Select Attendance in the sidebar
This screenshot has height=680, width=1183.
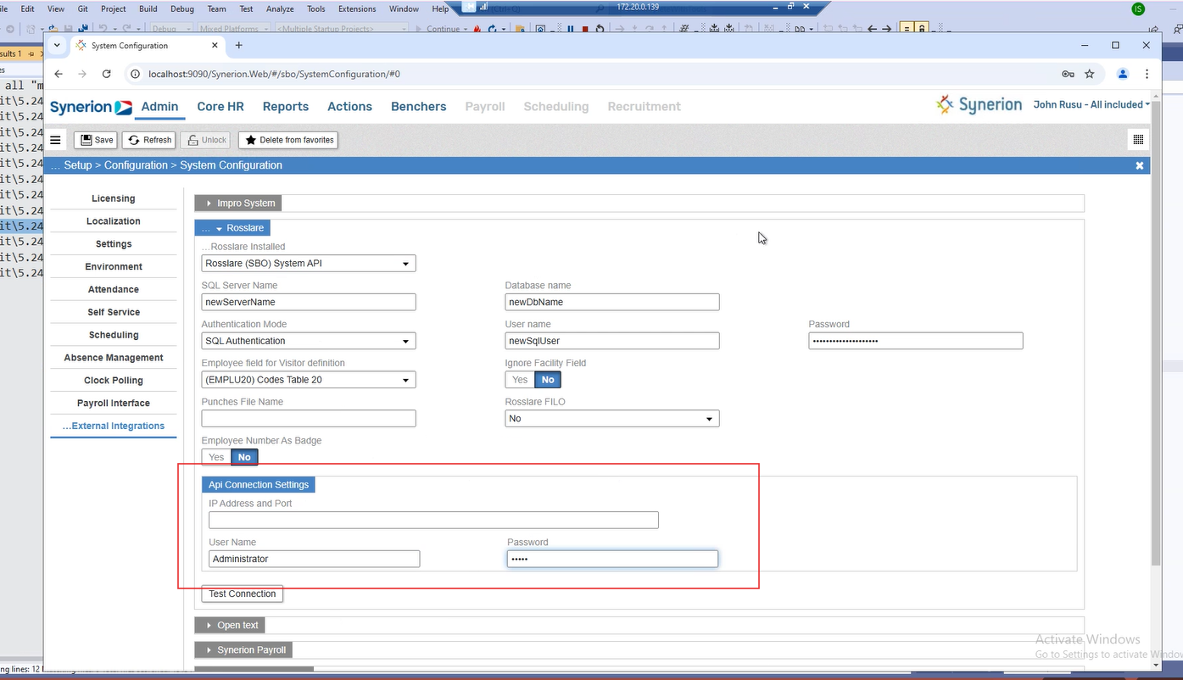(x=114, y=290)
